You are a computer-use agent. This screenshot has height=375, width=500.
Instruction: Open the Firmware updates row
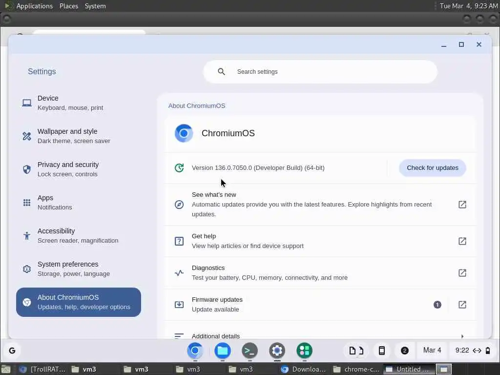click(320, 305)
